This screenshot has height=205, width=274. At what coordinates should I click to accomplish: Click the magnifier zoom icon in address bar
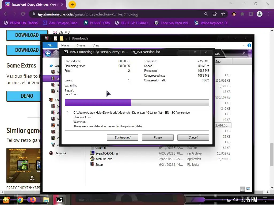click(x=206, y=14)
